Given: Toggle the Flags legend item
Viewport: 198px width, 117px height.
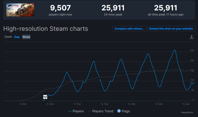Looking at the screenshot, I should (x=123, y=111).
